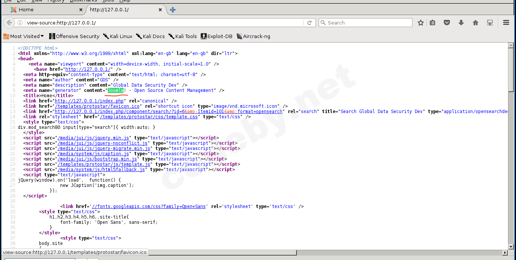Close the Home tab
The height and width of the screenshot is (260, 516).
coord(81,10)
